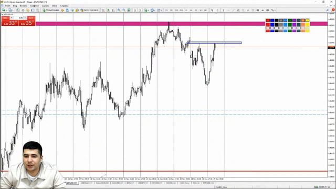The image size is (336, 189).
Task: Expand the Templates dropdown arrow
Action: tap(161, 10)
